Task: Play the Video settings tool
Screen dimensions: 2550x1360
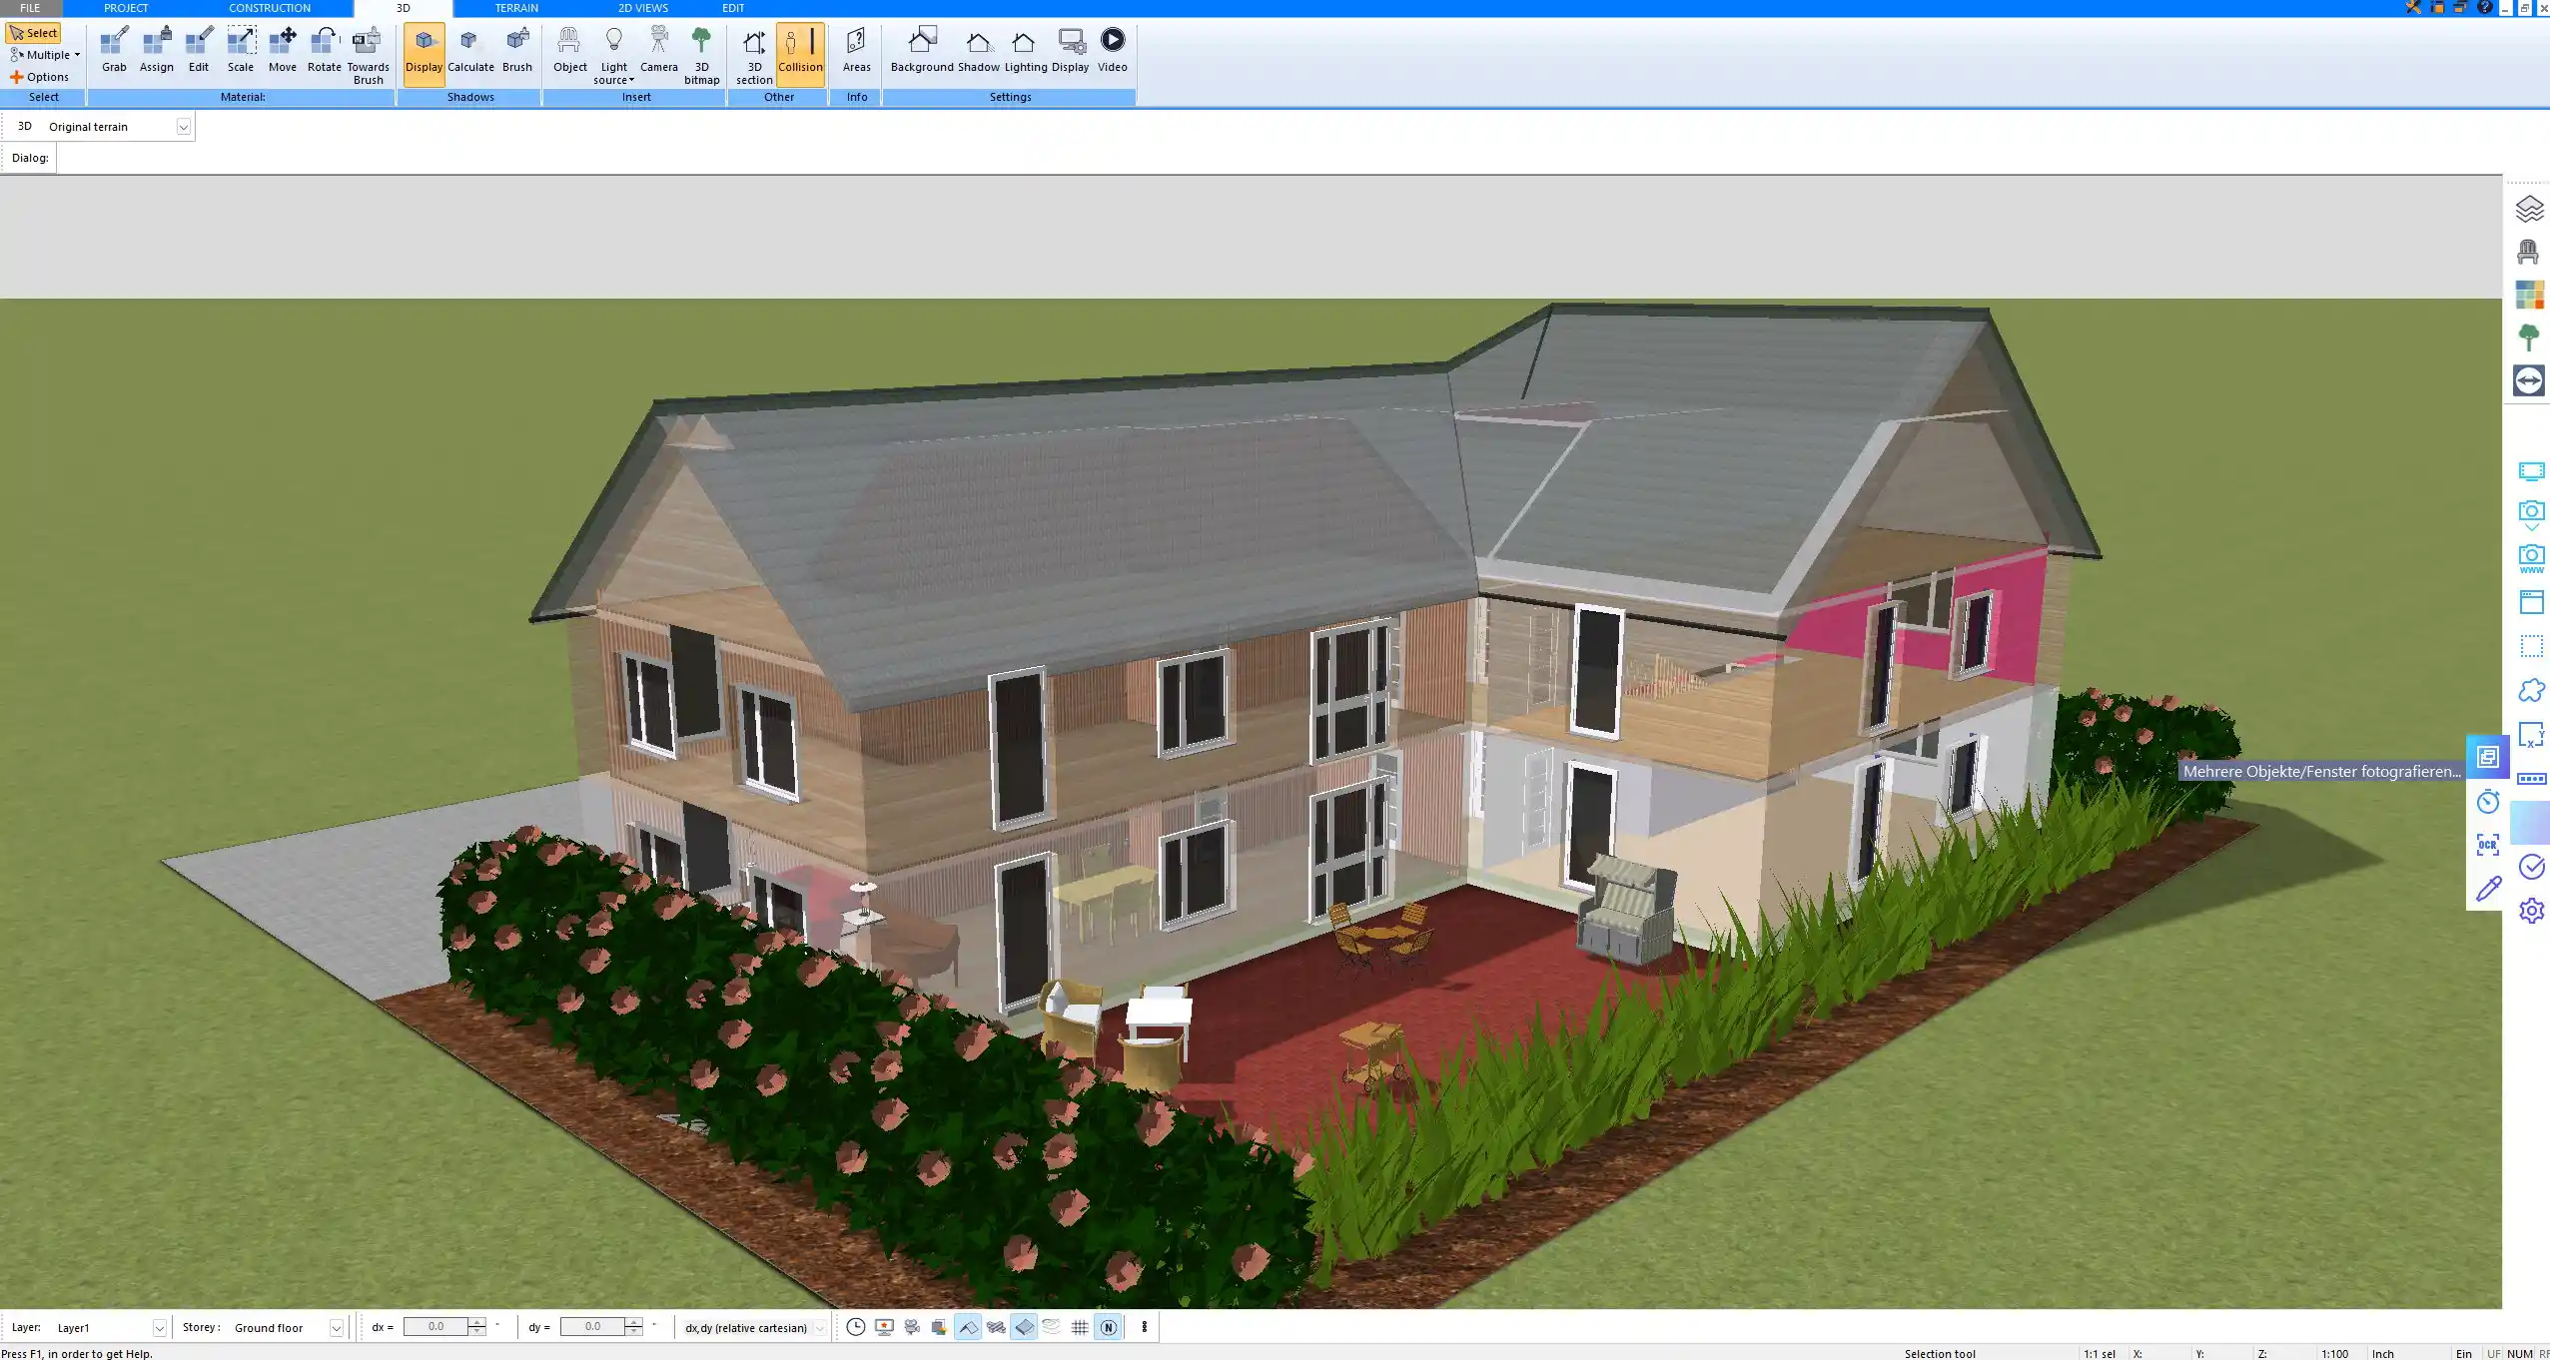Action: pos(1112,50)
